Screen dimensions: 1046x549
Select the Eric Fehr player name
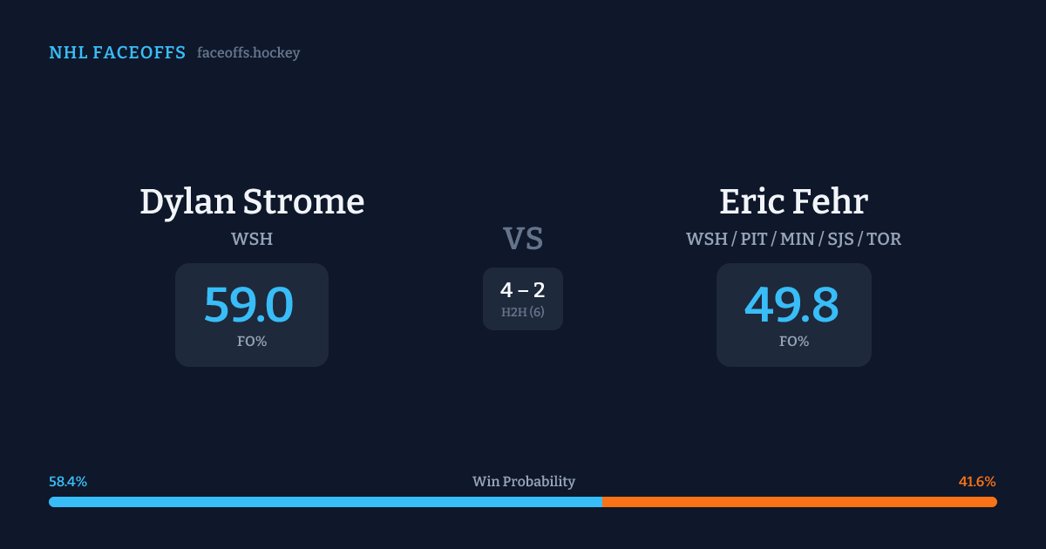[x=793, y=201]
